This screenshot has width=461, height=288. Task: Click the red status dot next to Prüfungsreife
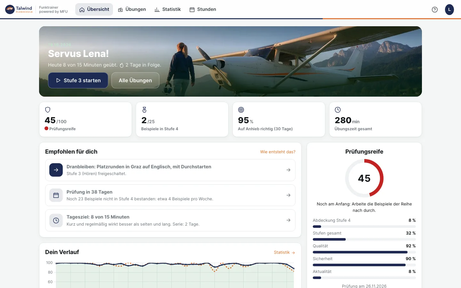[46, 129]
